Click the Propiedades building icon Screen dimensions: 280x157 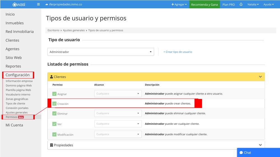click(x=52, y=145)
